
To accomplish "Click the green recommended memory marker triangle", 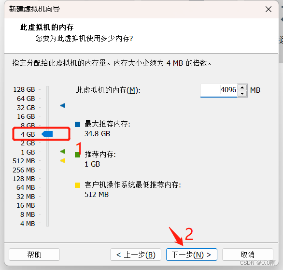I will click(x=63, y=151).
